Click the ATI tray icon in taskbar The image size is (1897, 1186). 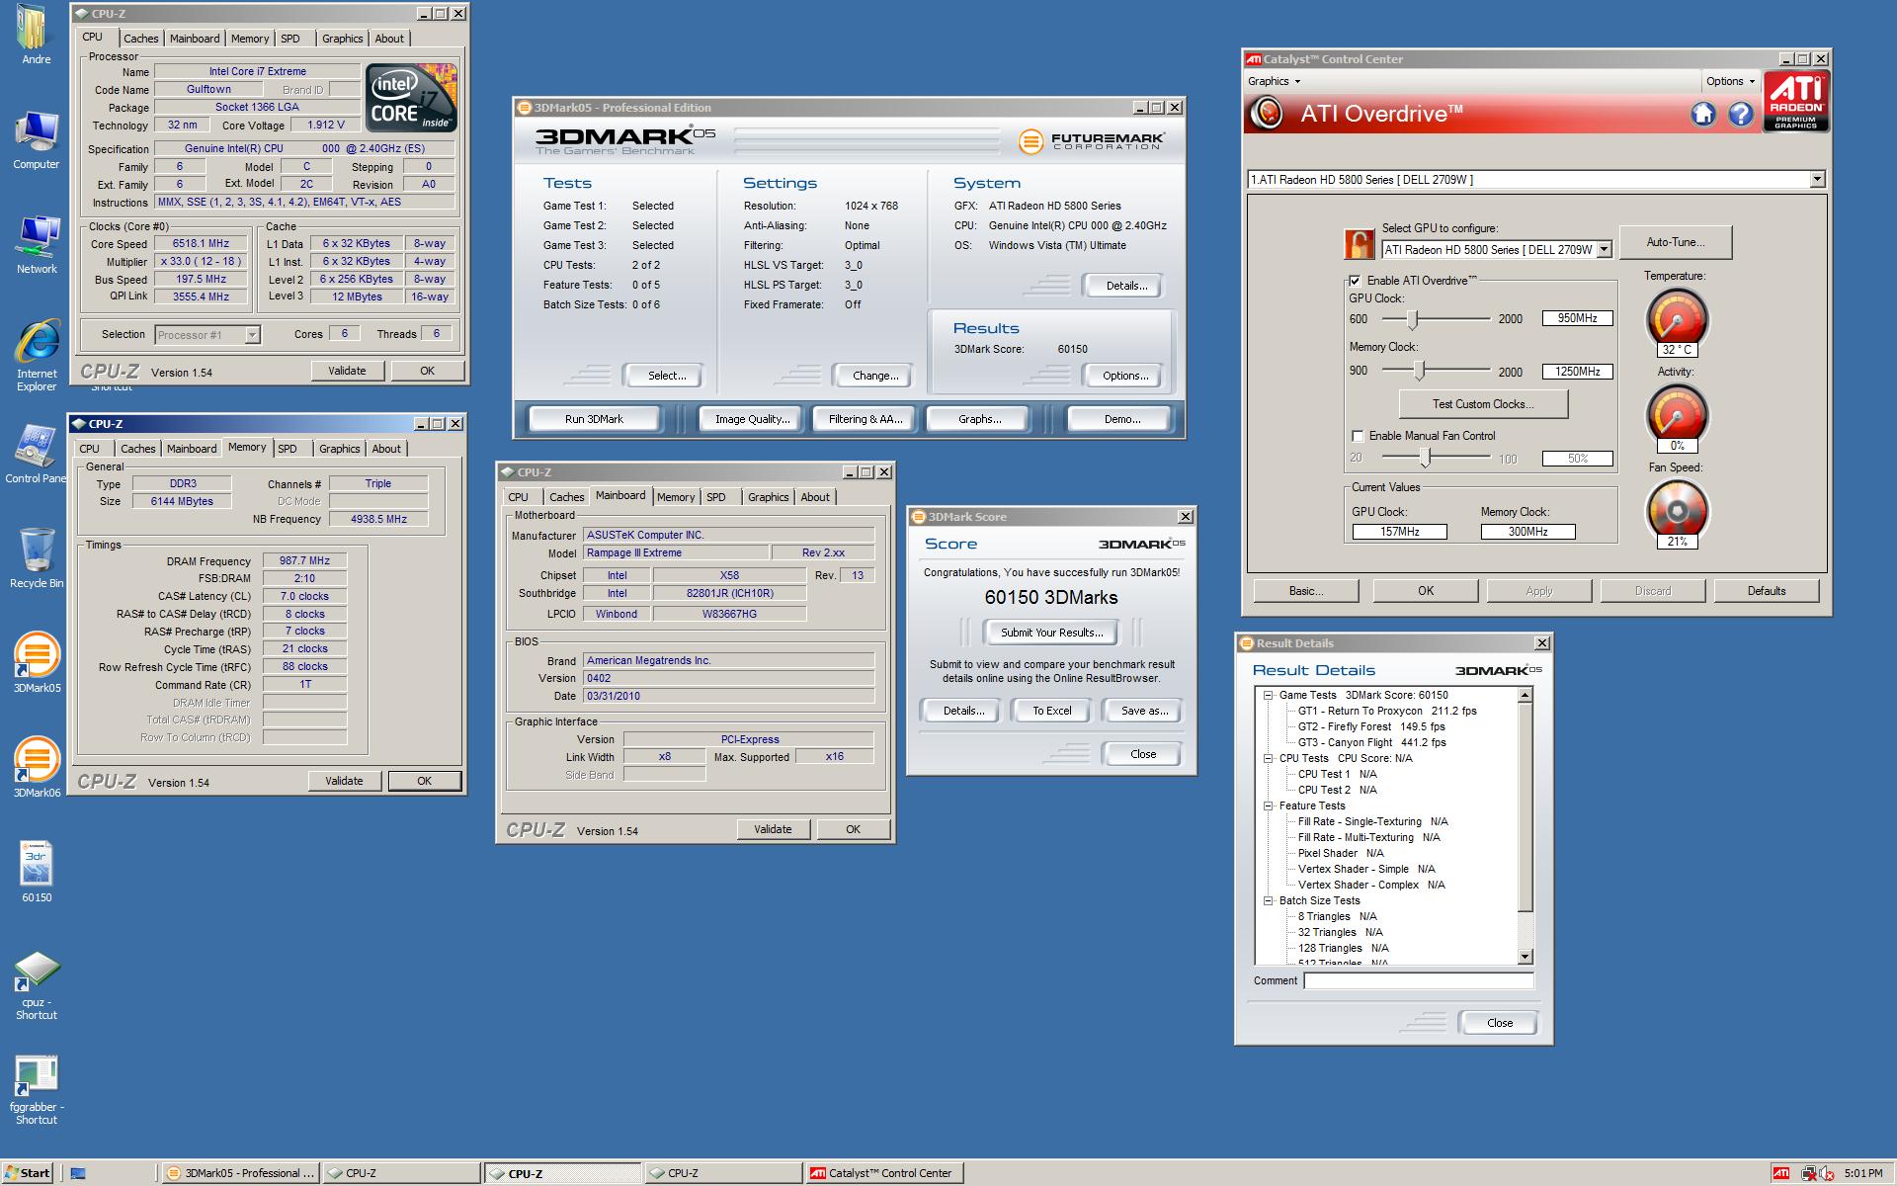pos(1780,1173)
